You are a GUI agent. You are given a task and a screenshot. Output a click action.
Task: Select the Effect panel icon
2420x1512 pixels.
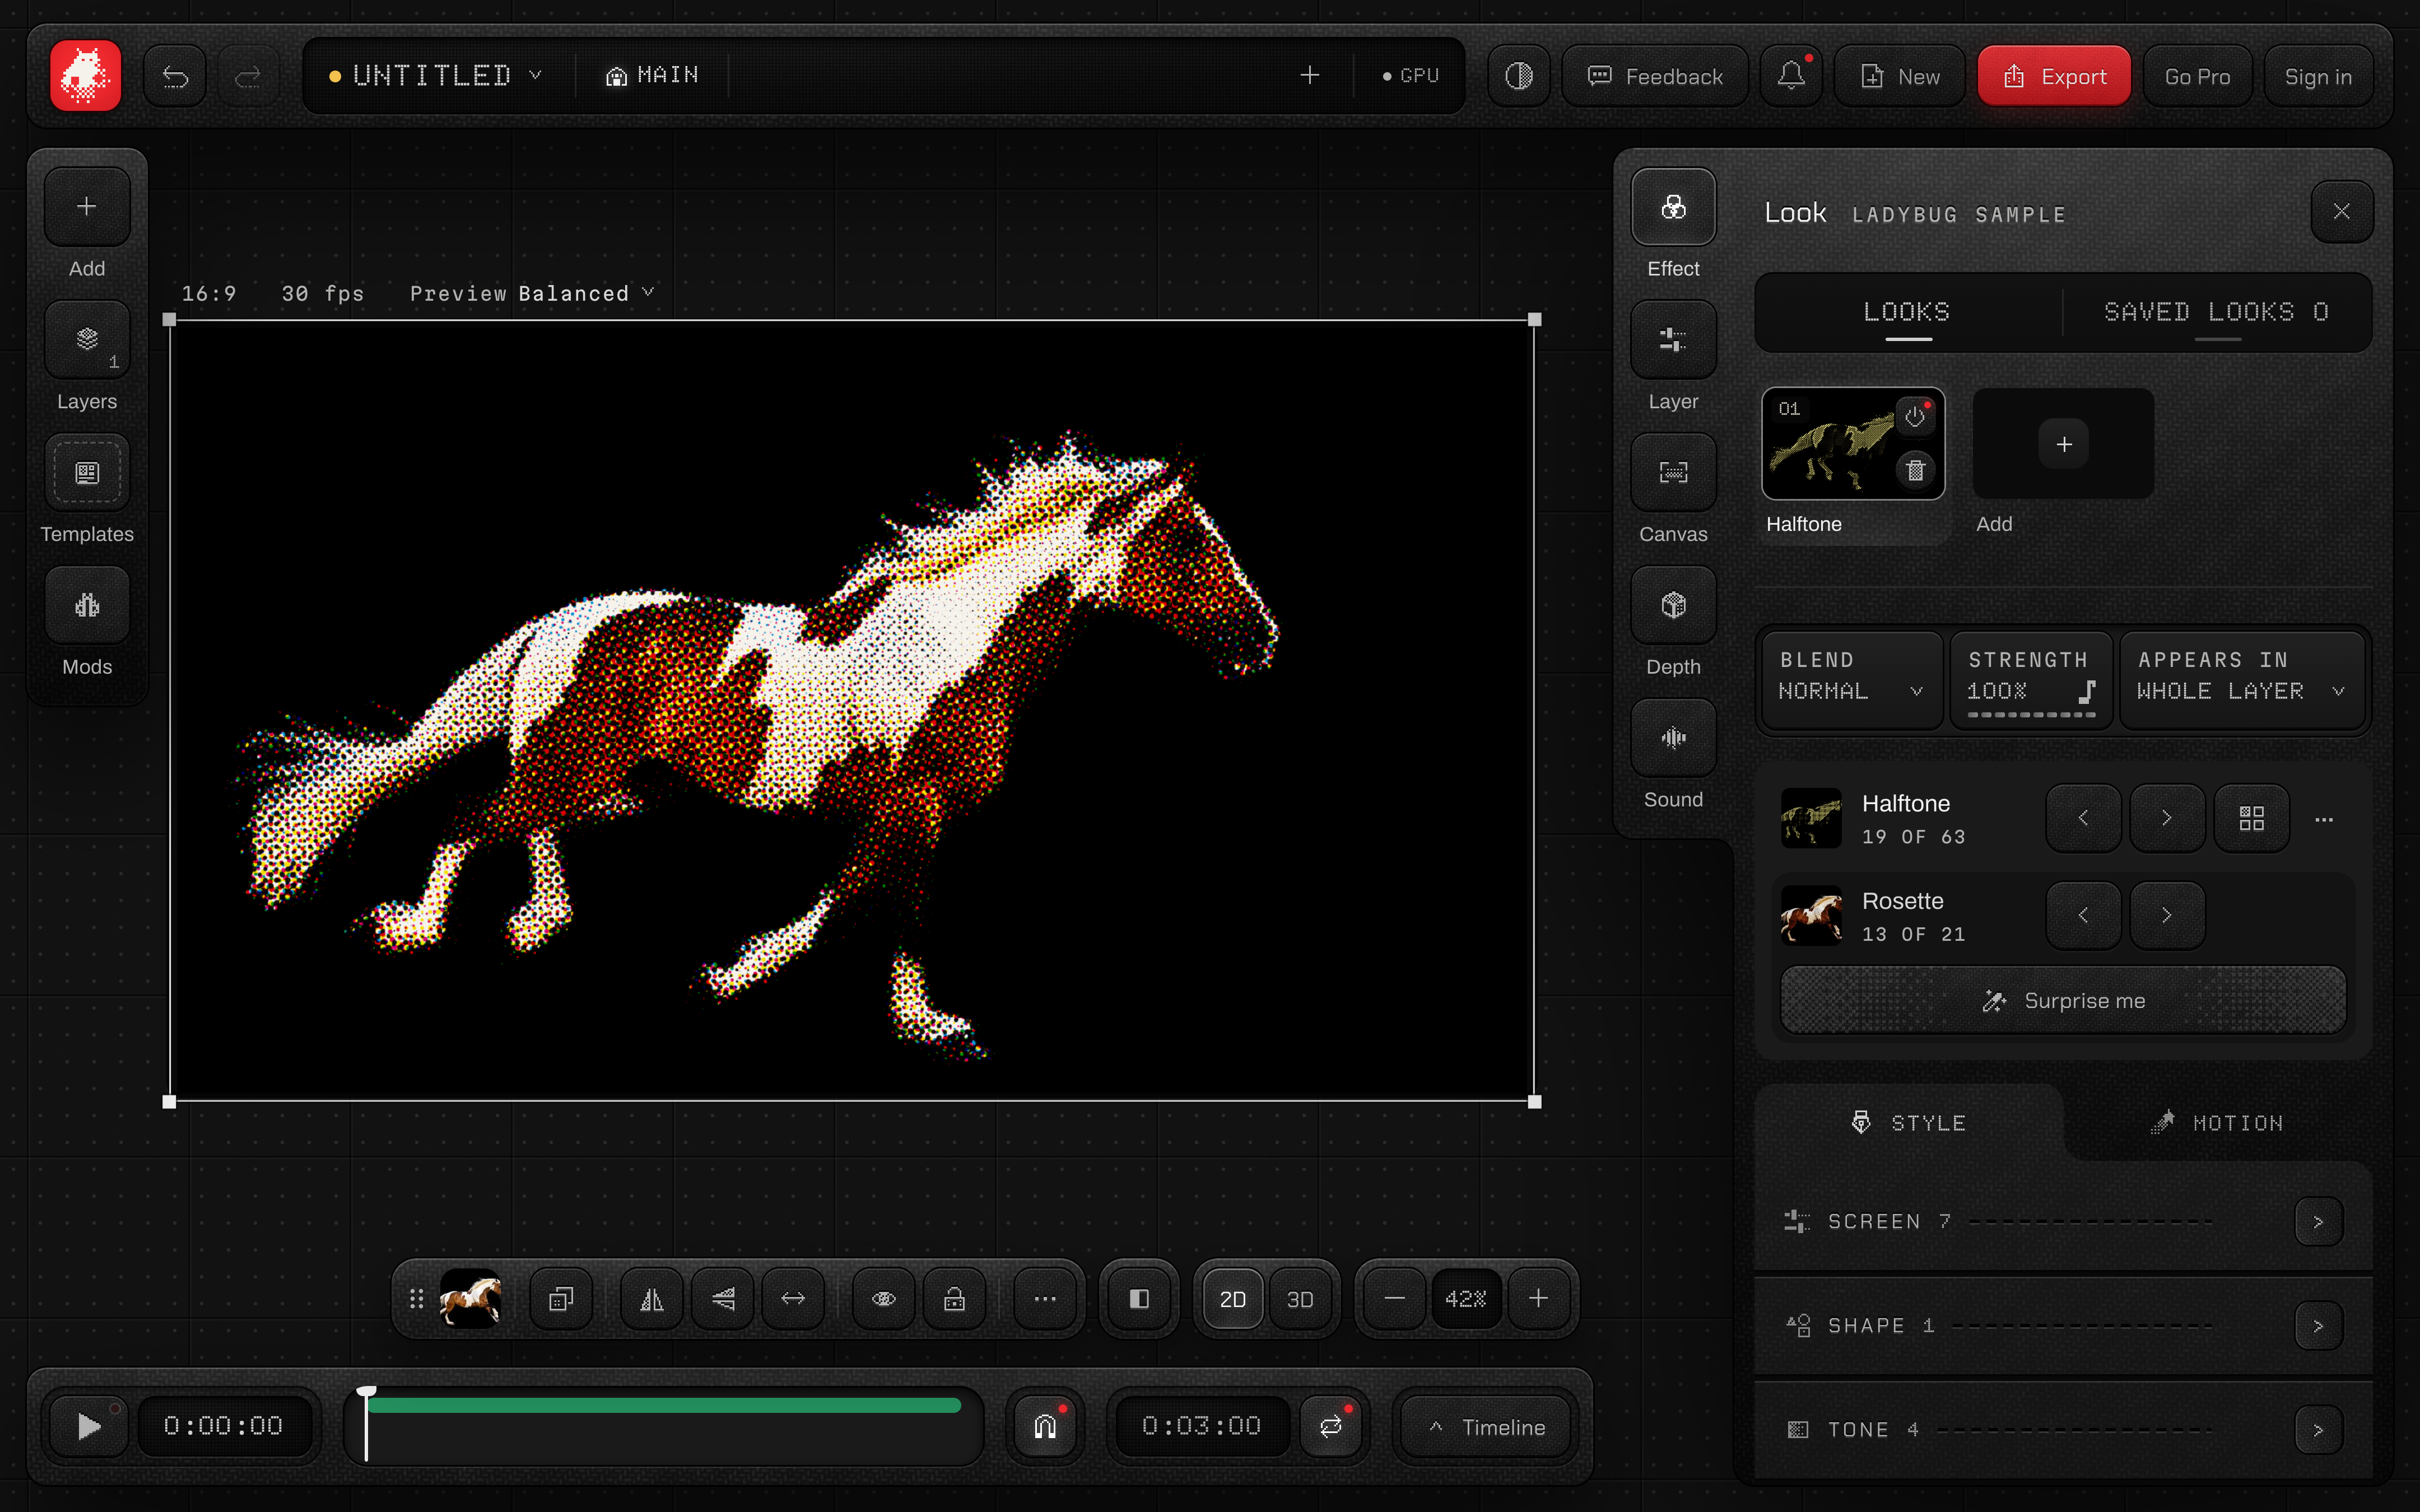click(1673, 207)
